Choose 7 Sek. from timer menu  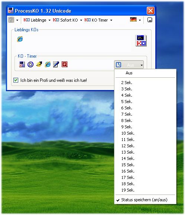145,114
